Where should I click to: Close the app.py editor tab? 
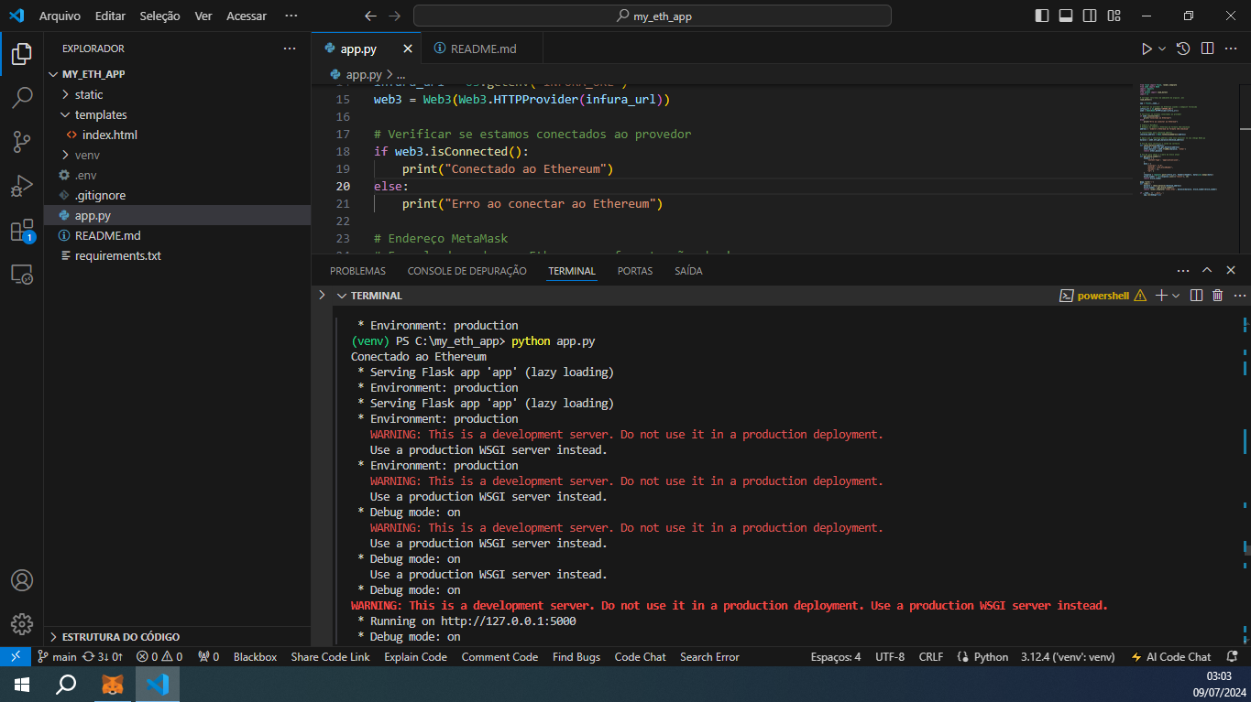click(408, 49)
